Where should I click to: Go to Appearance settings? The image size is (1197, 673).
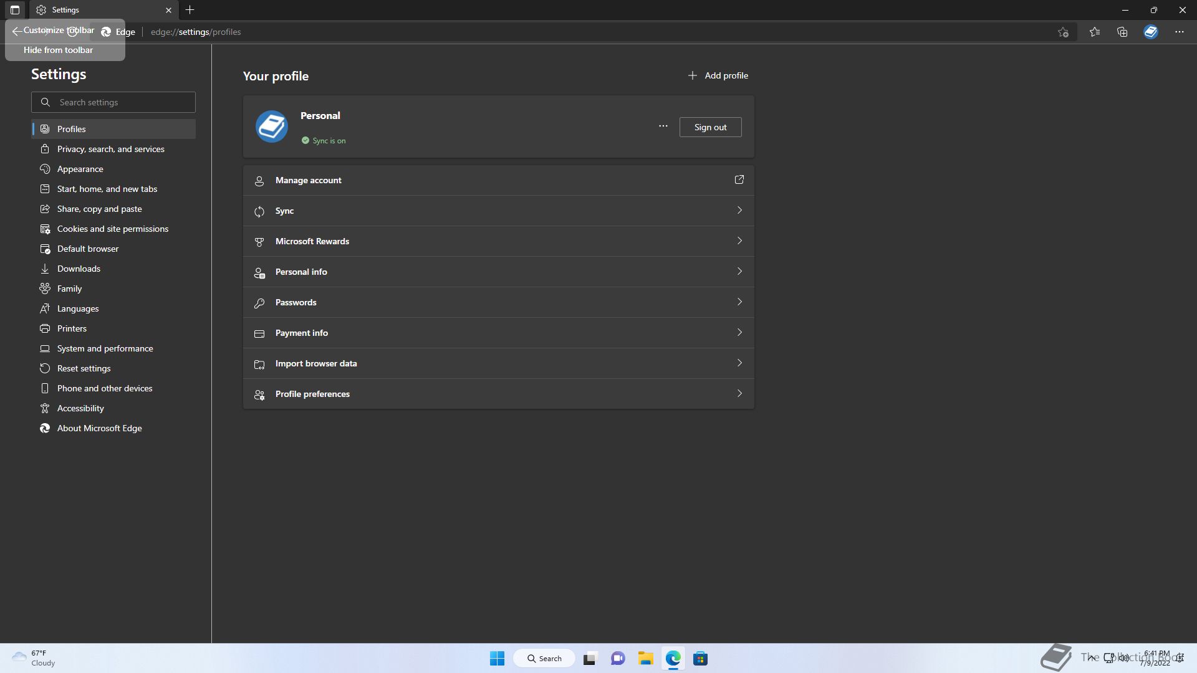point(113,169)
